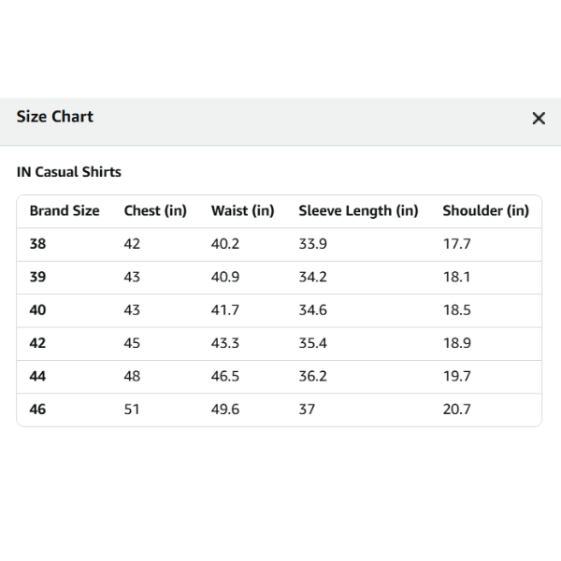The width and height of the screenshot is (561, 561).
Task: Click the Brand Size column header
Action: [65, 211]
